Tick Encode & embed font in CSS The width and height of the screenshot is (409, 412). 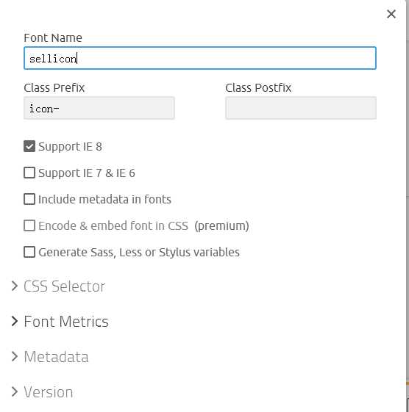(x=29, y=225)
